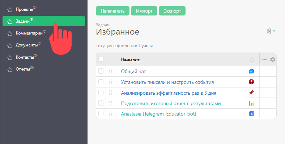Click drag handle of Установить пиксели row
This screenshot has height=144, width=285.
pyautogui.click(x=111, y=82)
